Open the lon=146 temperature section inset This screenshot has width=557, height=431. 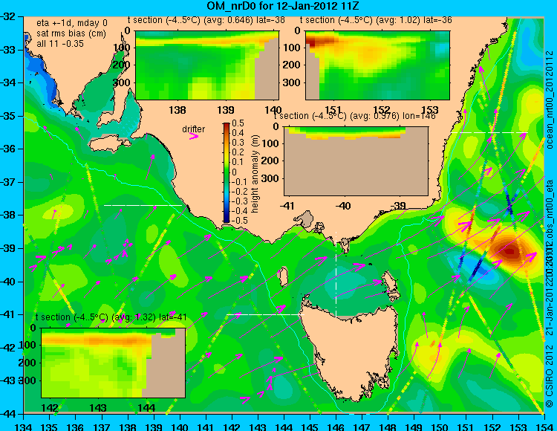click(356, 161)
